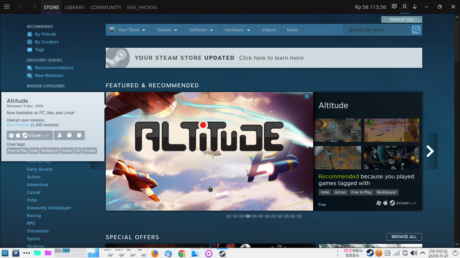Open downloads with the down-arrow icon

tap(415, 6)
